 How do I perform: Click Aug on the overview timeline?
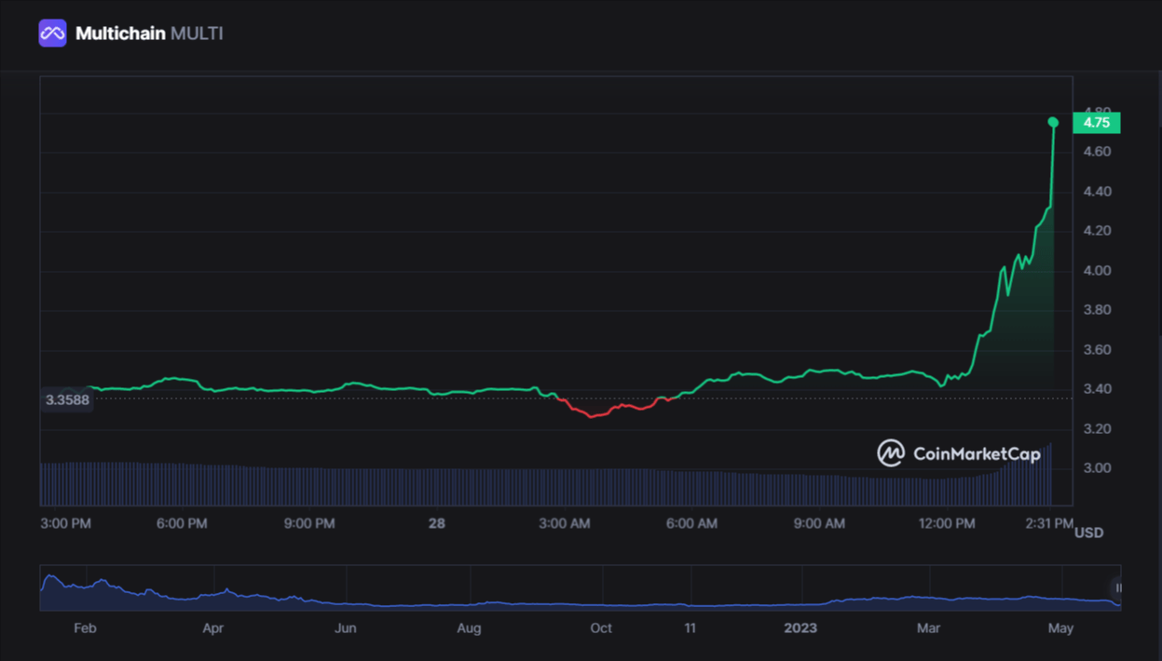[x=469, y=628]
